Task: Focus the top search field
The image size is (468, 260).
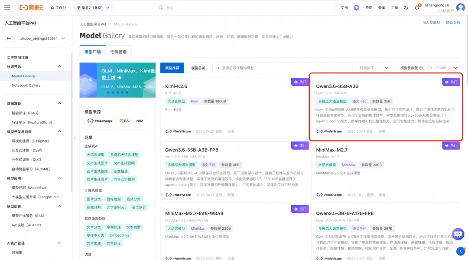Action: click(x=245, y=8)
